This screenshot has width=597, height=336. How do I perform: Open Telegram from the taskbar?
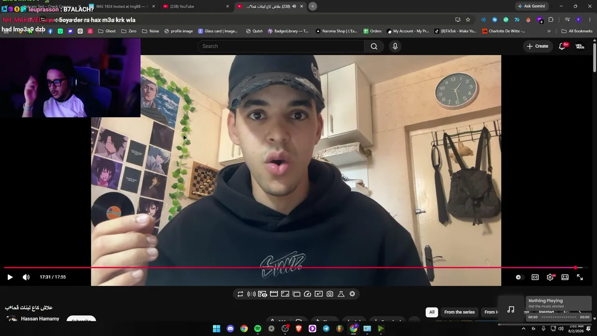pos(326,329)
